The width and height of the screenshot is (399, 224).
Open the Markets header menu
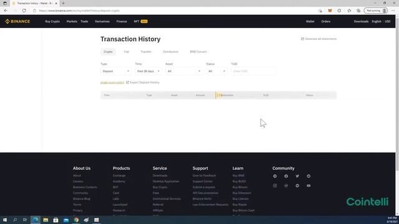coord(72,22)
